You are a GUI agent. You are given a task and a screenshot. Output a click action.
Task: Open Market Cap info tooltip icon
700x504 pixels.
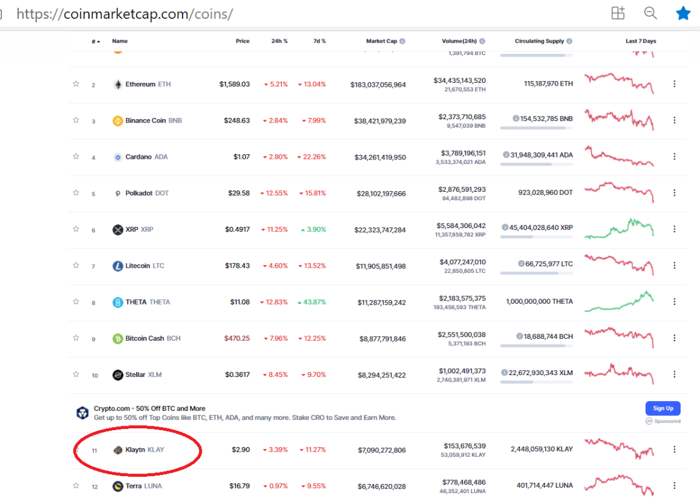click(402, 41)
